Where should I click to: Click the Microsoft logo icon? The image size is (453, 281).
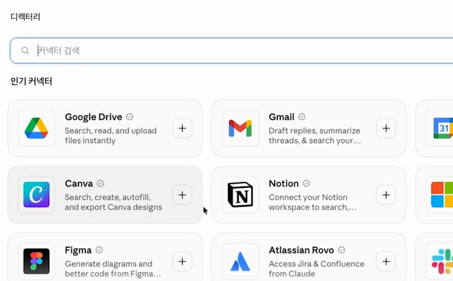(x=442, y=195)
